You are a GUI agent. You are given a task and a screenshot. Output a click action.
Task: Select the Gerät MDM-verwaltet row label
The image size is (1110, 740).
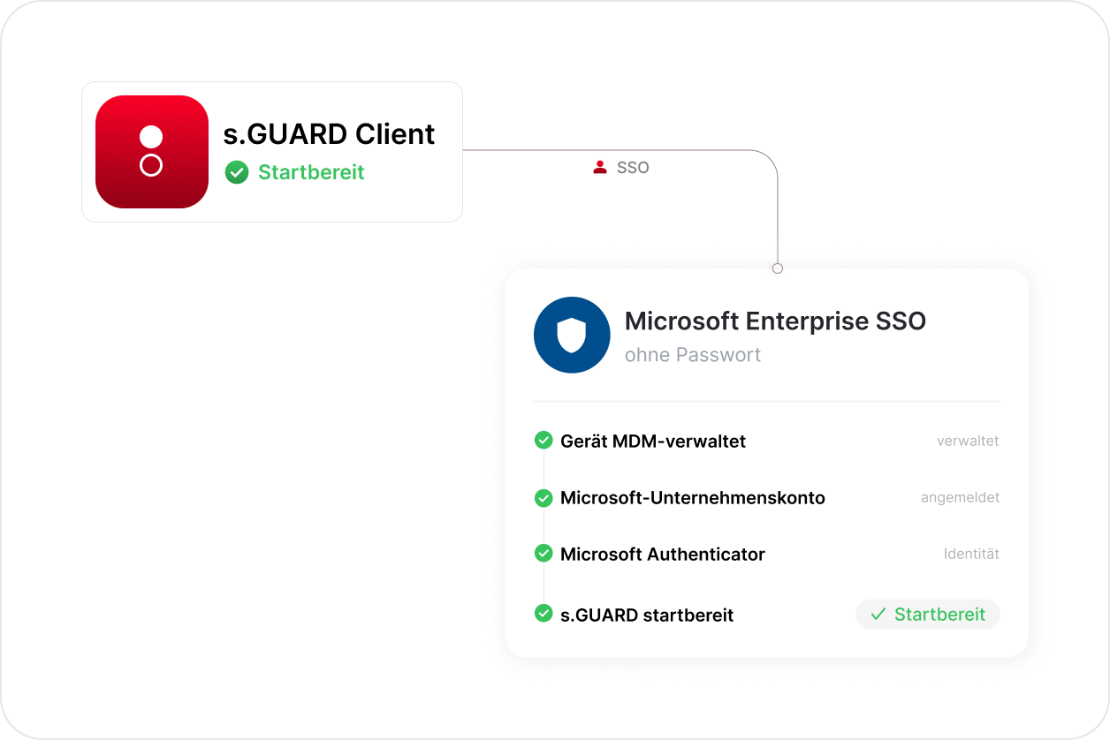pyautogui.click(x=653, y=441)
